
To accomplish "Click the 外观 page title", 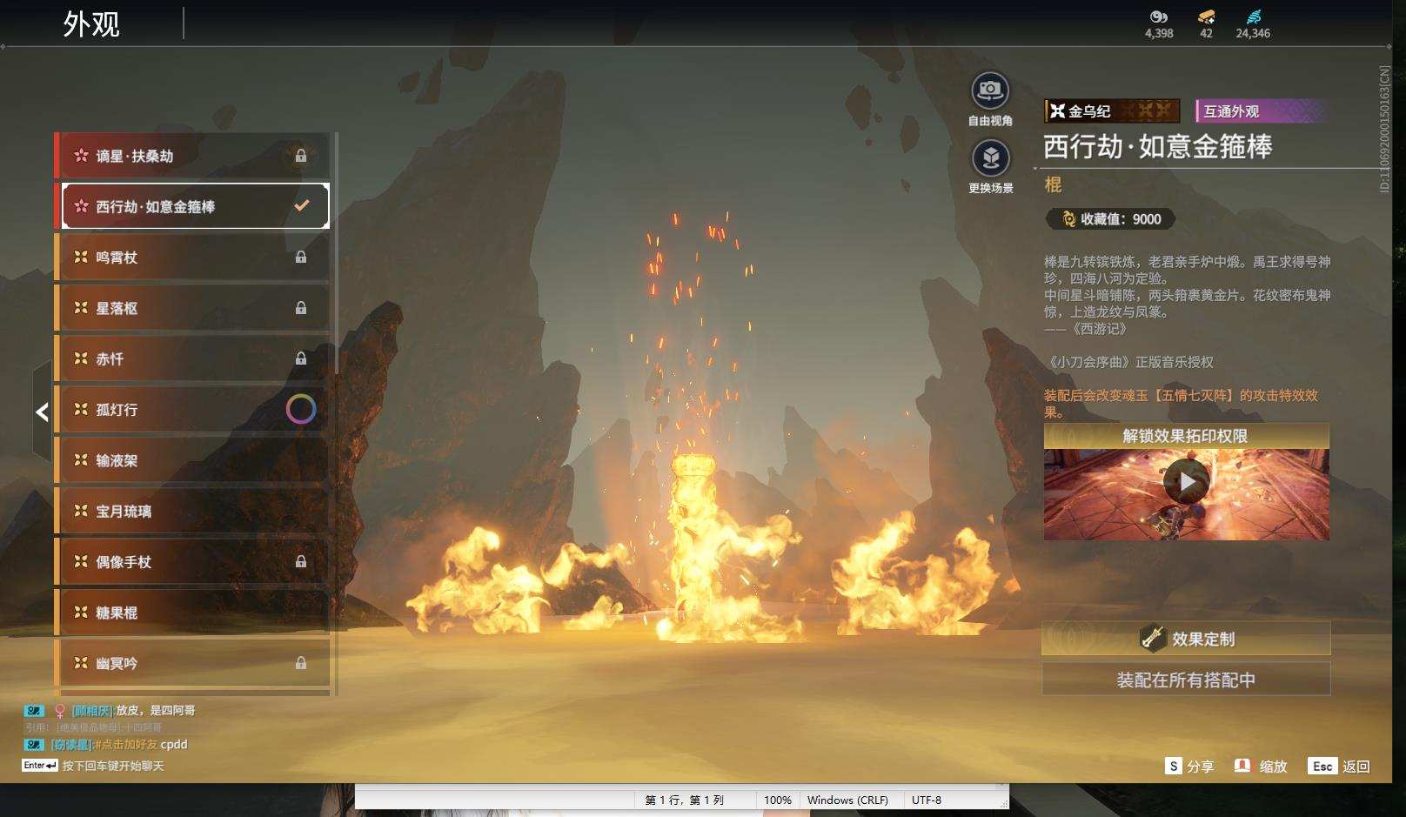I will click(91, 24).
